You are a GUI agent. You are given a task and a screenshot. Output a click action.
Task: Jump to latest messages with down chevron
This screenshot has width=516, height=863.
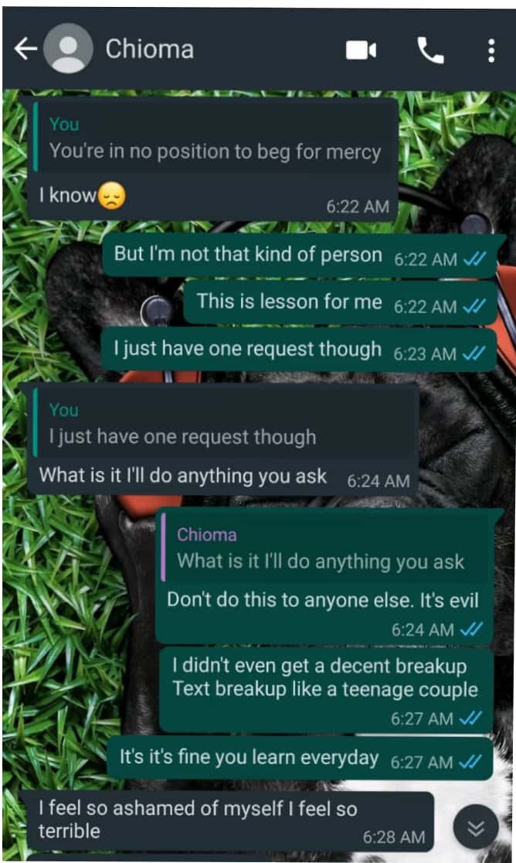[476, 827]
